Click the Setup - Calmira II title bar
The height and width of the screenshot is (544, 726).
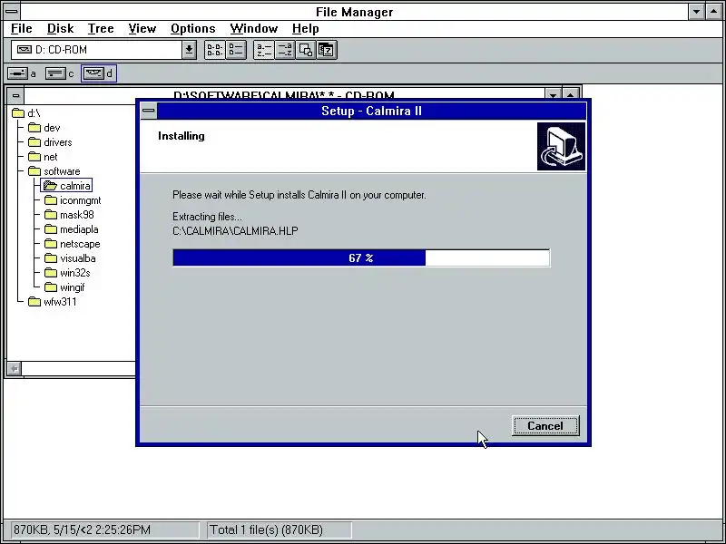pos(371,111)
